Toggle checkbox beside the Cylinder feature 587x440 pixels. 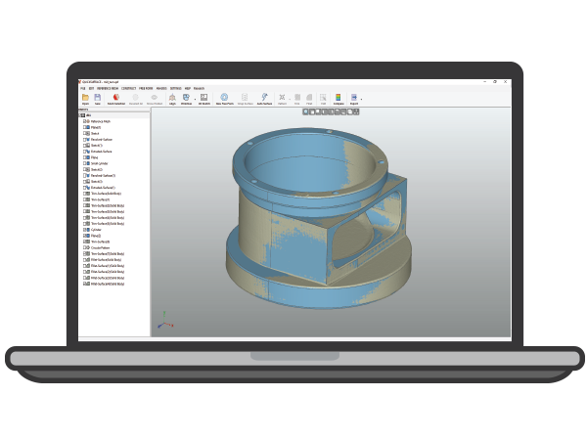(86, 230)
